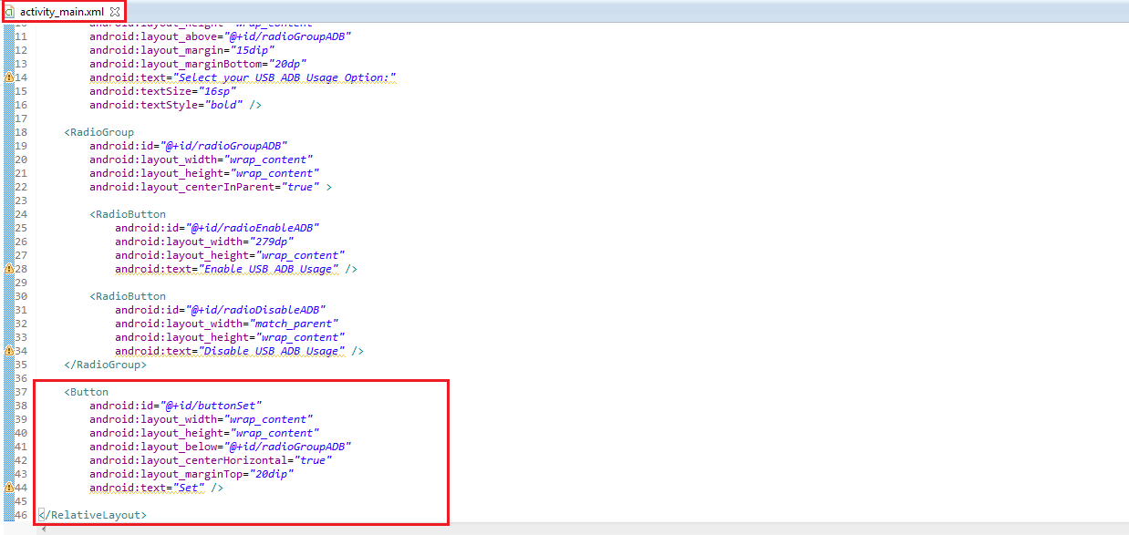Click line number 37 in the gutter
Image resolution: width=1129 pixels, height=535 pixels.
click(x=21, y=392)
